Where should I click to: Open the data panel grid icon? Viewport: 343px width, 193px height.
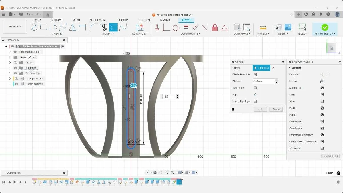click(x=3, y=14)
